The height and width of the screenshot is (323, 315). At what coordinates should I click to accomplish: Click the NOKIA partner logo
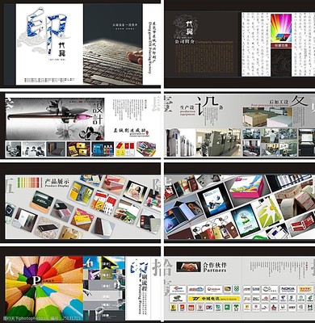pos(288,289)
